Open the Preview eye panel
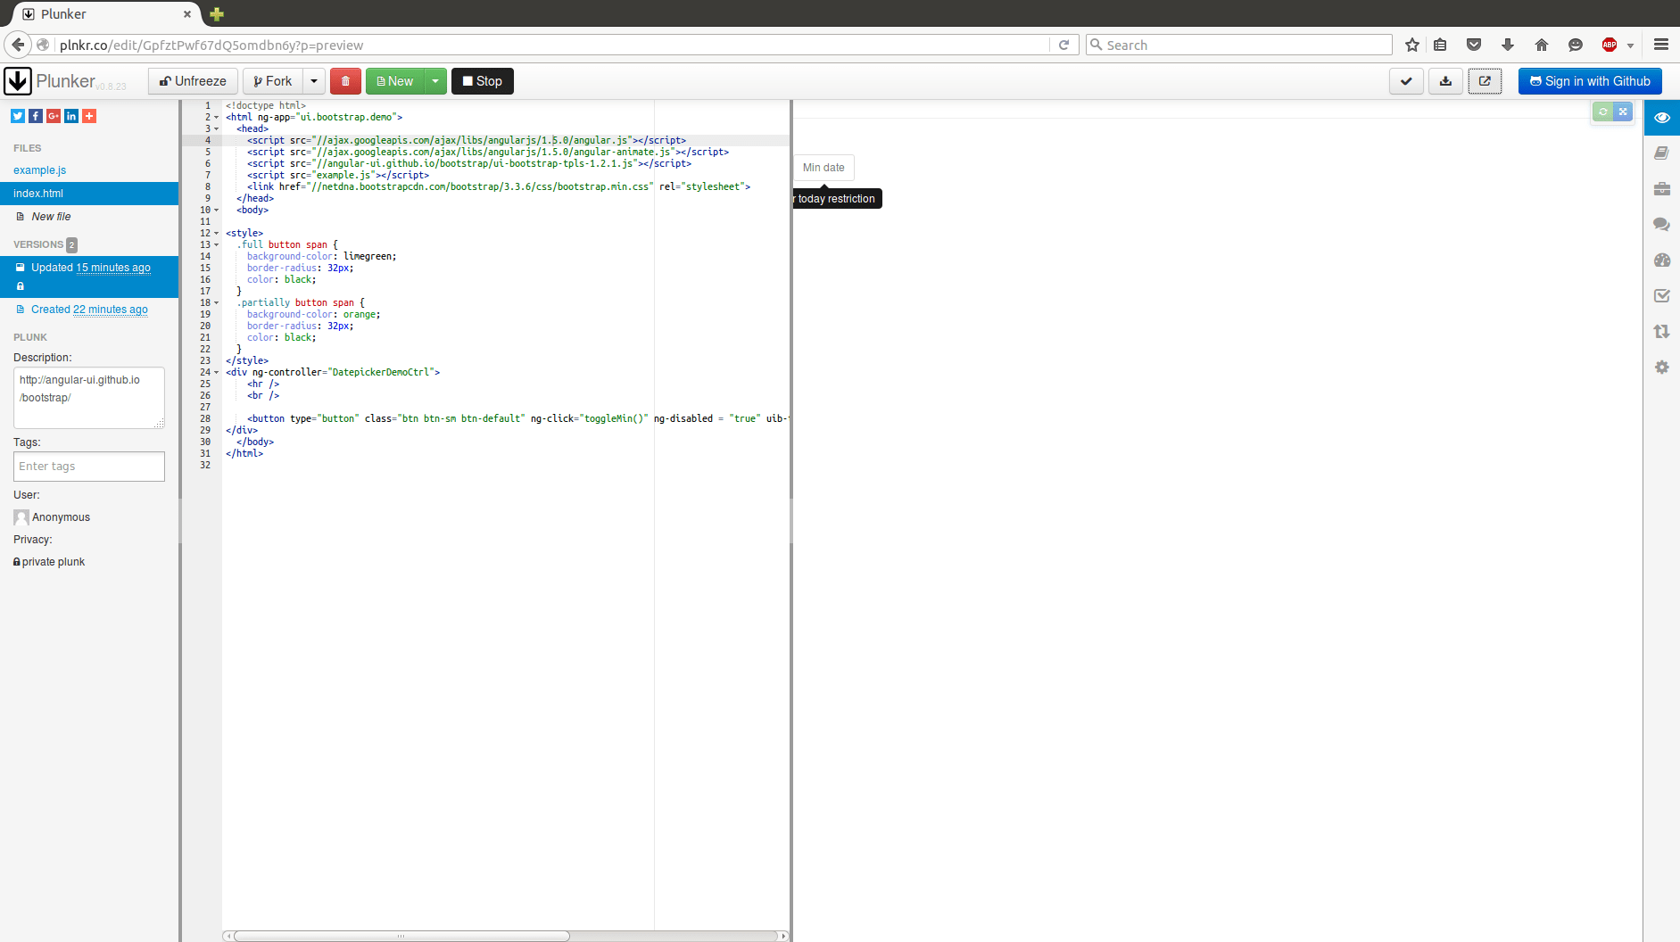Image resolution: width=1680 pixels, height=942 pixels. point(1662,117)
